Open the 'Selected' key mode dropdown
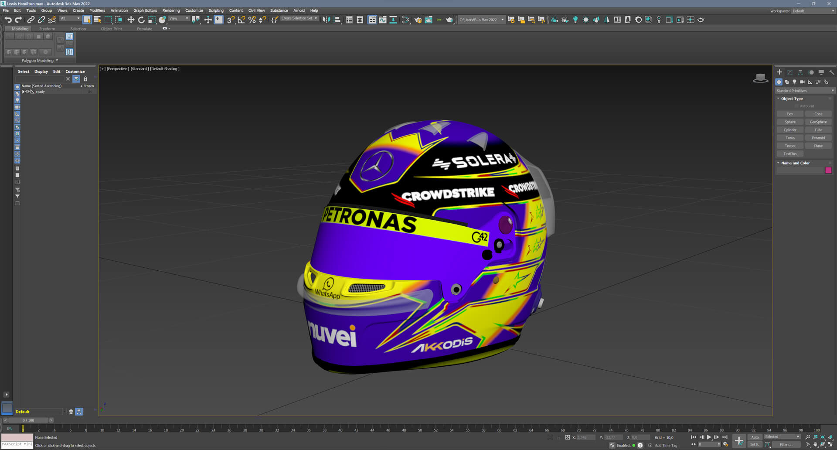The height and width of the screenshot is (450, 837). point(782,437)
